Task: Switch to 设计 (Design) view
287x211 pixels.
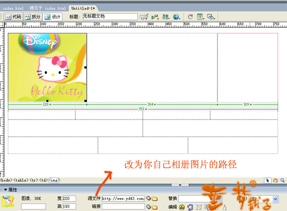Action: [x=53, y=17]
